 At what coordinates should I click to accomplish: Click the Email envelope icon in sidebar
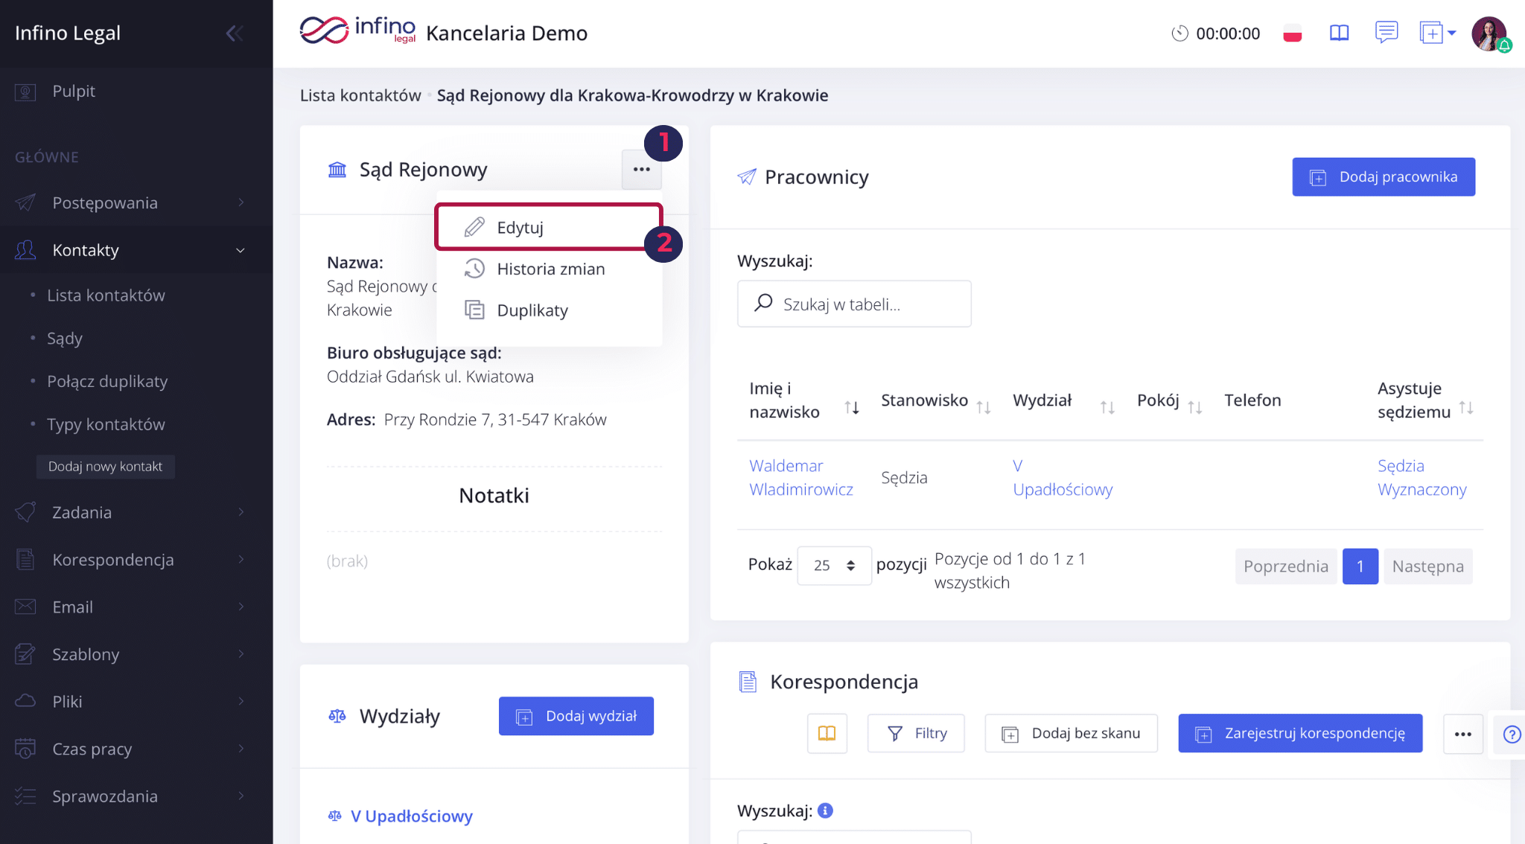click(25, 607)
